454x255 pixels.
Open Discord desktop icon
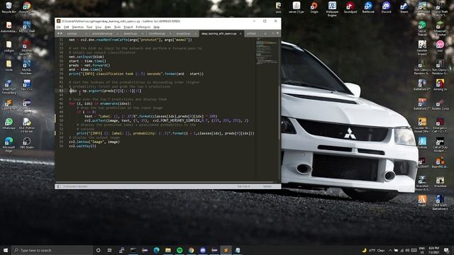tap(386, 8)
